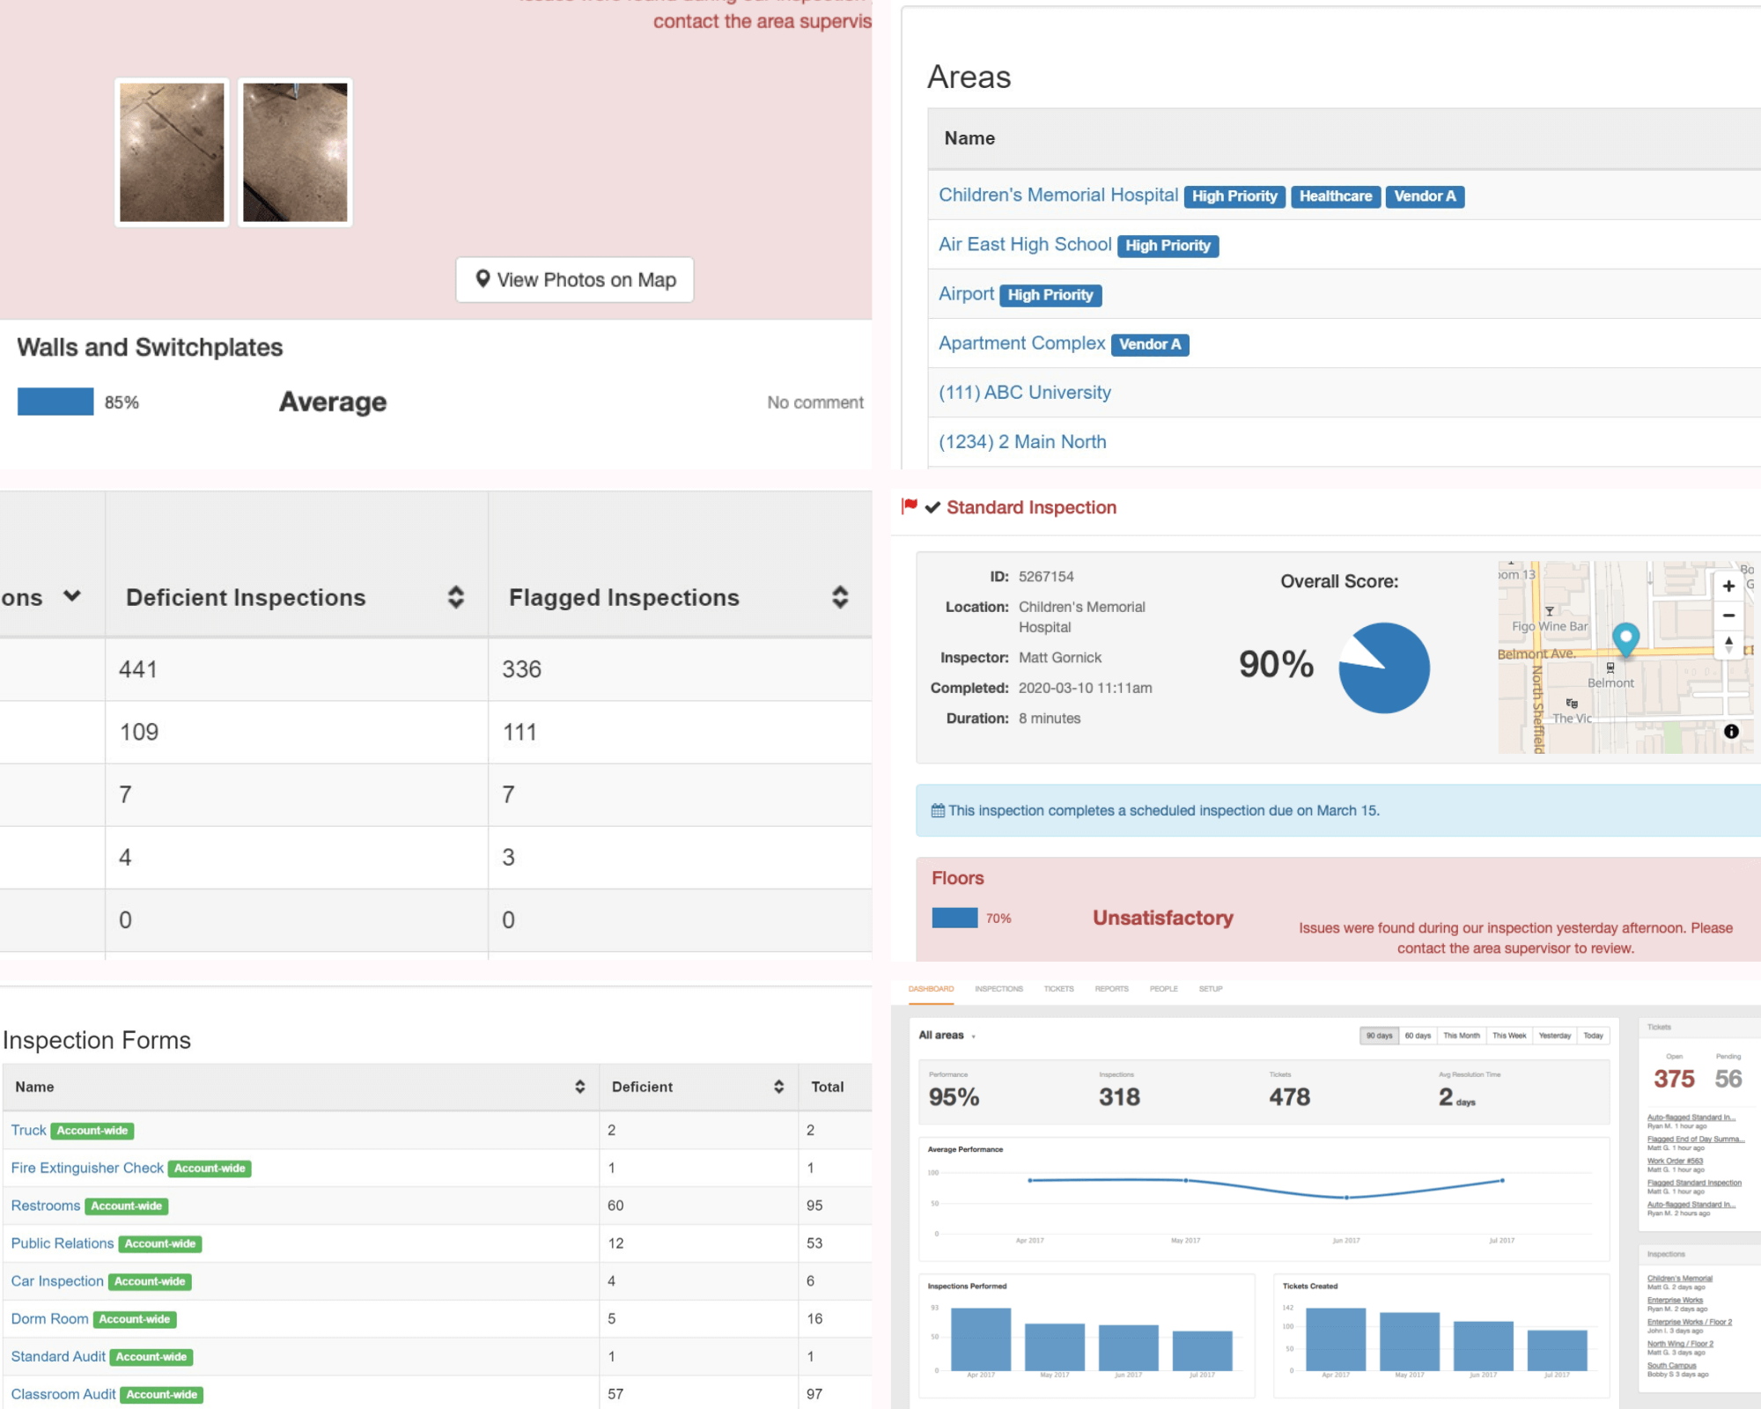This screenshot has height=1409, width=1761.
Task: Open Children's Memorial Hospital in Areas list
Action: click(1057, 195)
